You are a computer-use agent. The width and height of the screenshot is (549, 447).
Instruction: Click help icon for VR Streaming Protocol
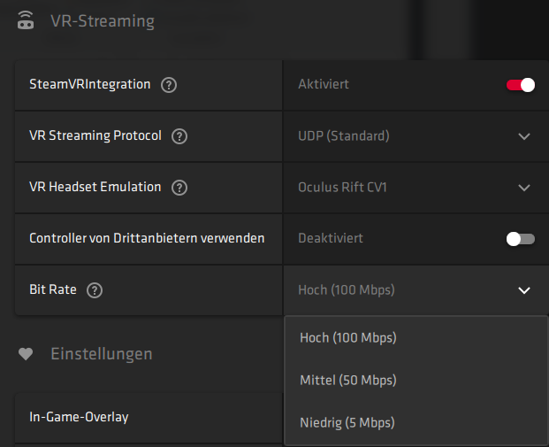(179, 136)
